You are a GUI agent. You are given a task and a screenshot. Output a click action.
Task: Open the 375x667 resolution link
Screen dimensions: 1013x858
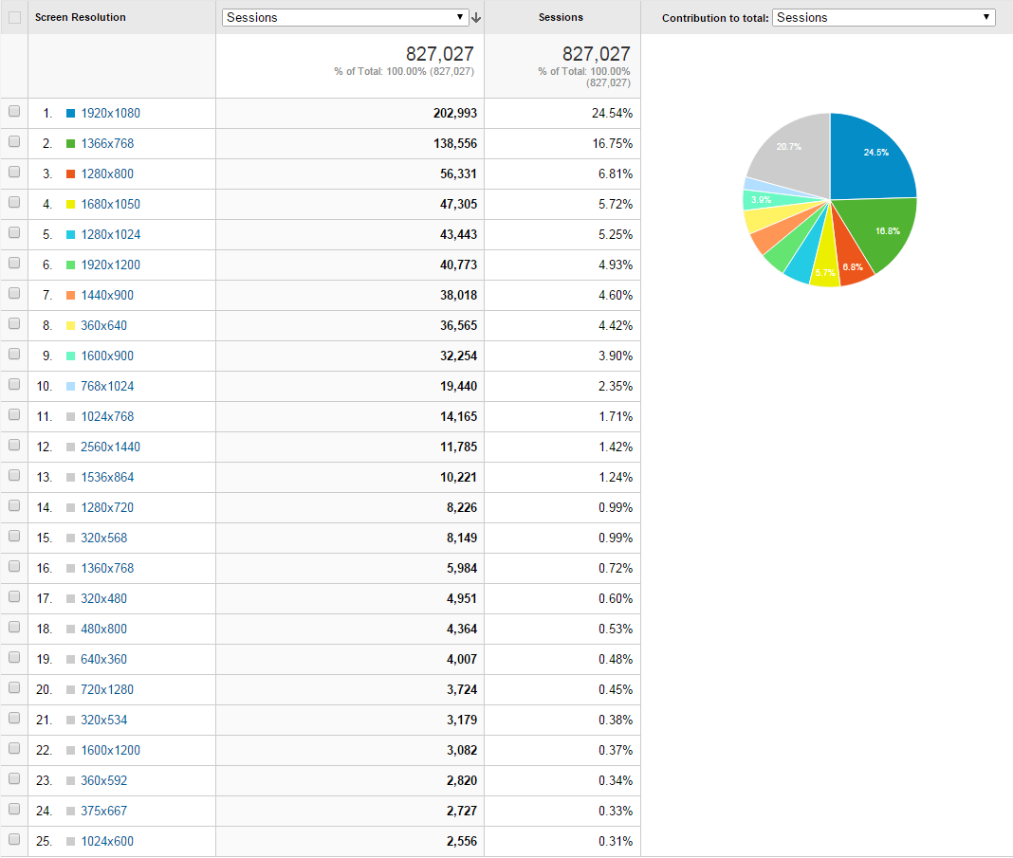click(104, 812)
